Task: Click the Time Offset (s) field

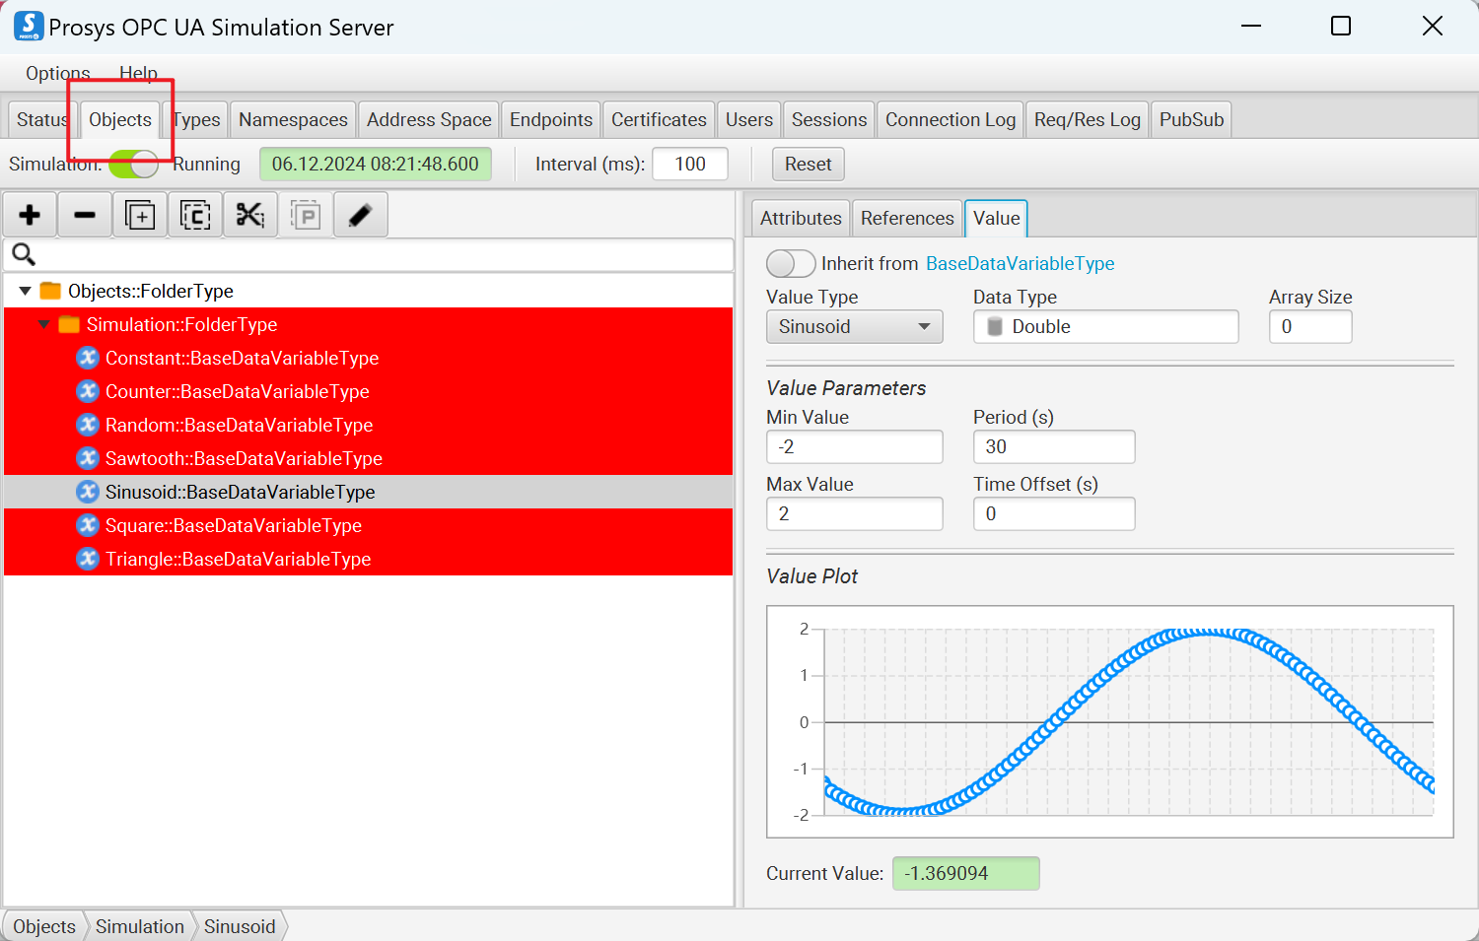Action: pos(1054,513)
